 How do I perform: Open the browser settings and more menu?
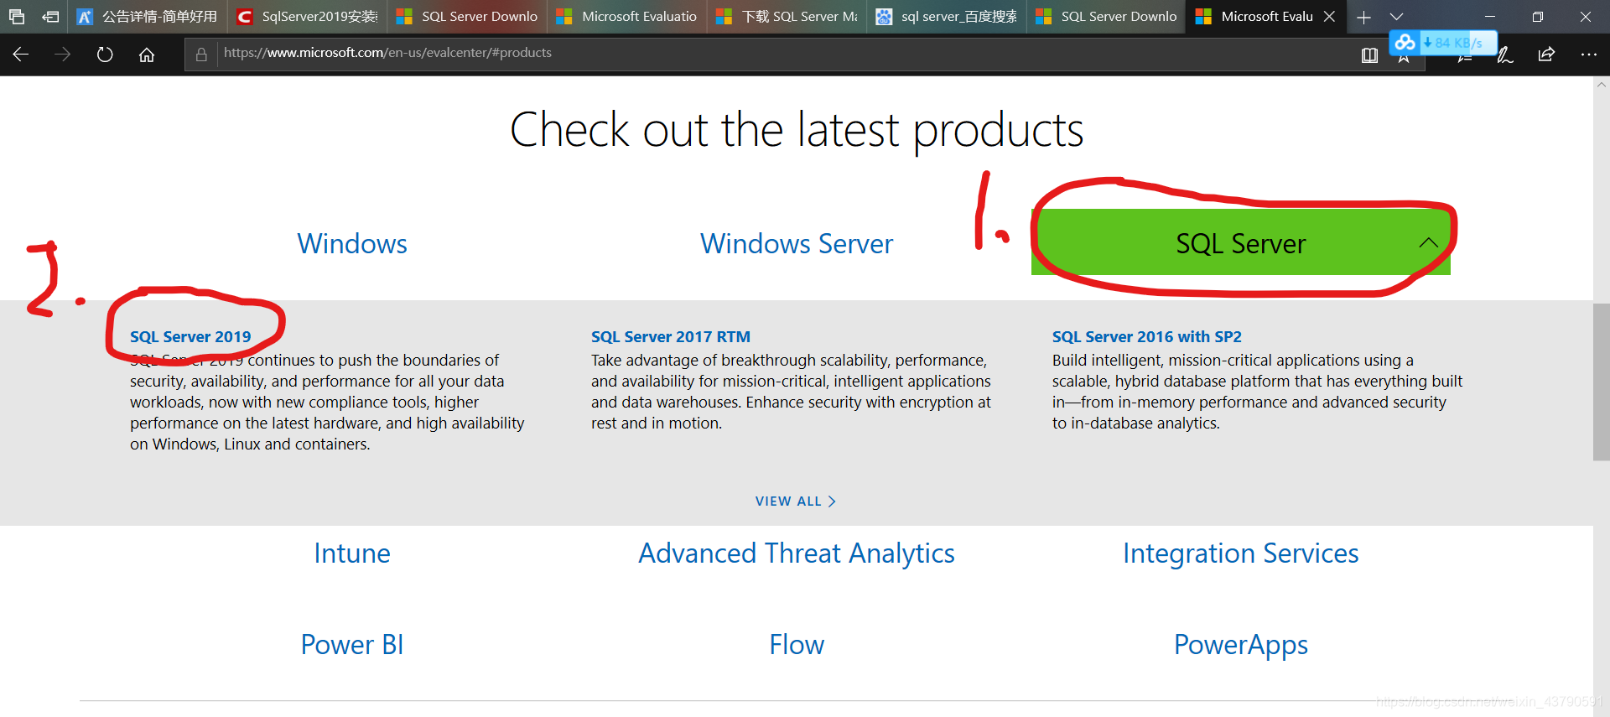1588,55
